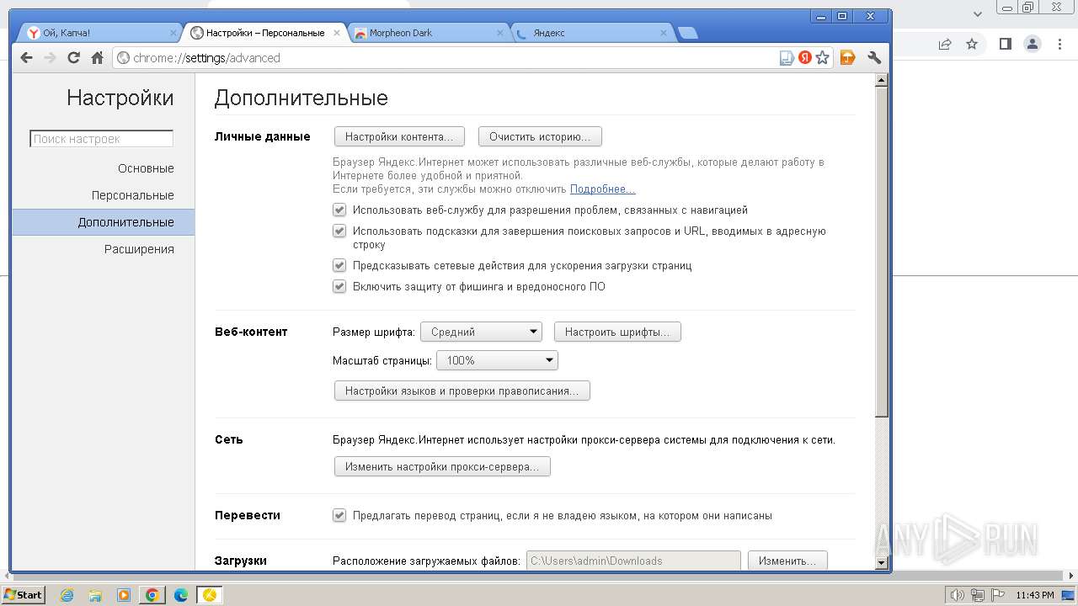
Task: Close the 'Ой, Капча!' tab
Action: tap(173, 33)
